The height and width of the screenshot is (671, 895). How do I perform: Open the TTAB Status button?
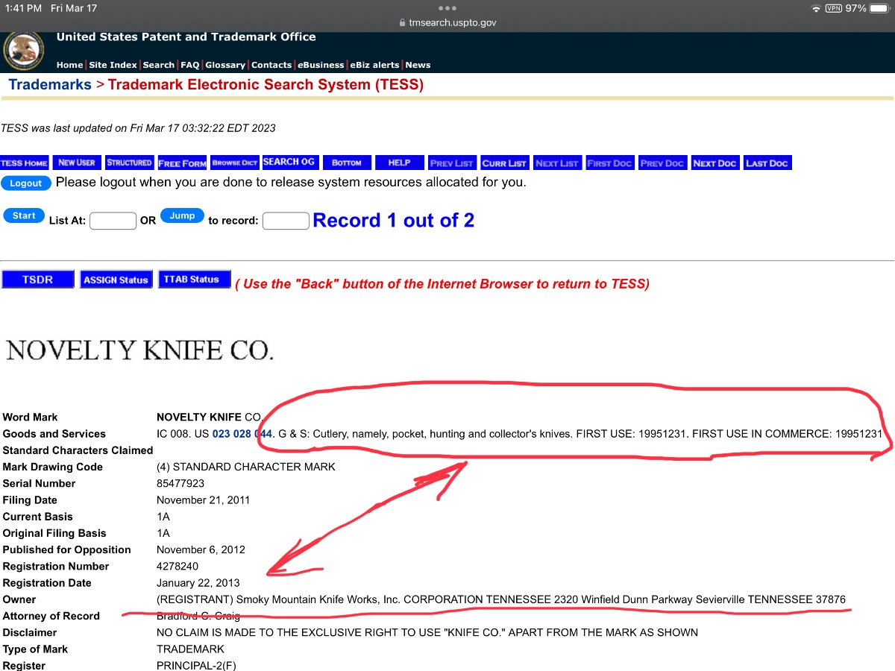pyautogui.click(x=194, y=280)
